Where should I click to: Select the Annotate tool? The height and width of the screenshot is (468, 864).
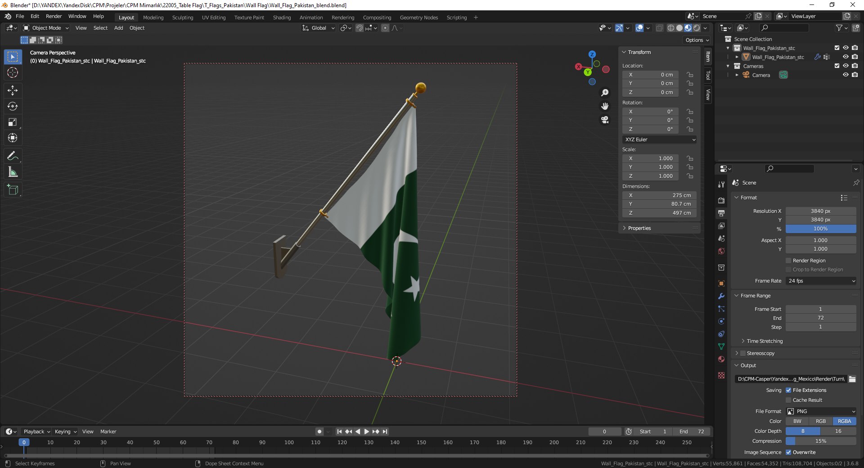(13, 156)
